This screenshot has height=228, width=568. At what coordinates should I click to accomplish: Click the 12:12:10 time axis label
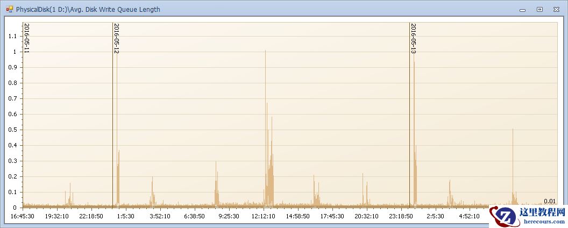(264, 216)
